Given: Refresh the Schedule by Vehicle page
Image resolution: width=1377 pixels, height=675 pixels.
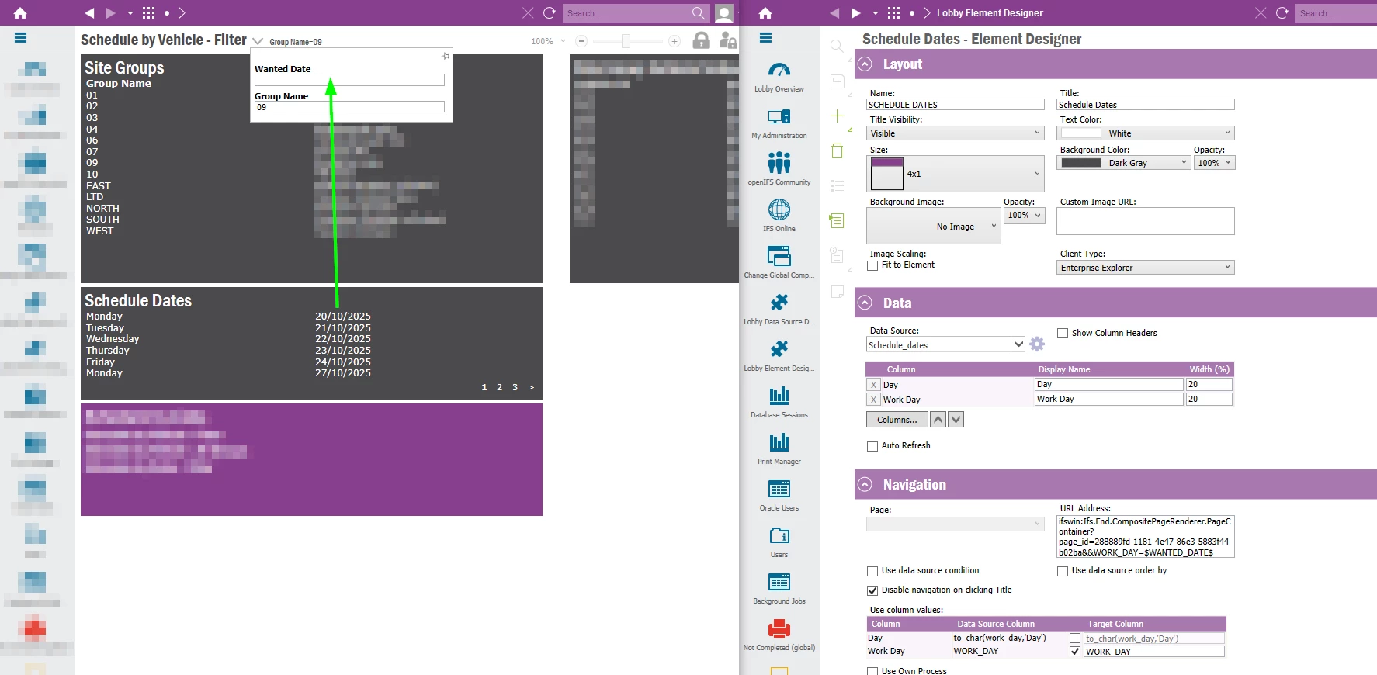Looking at the screenshot, I should [550, 13].
